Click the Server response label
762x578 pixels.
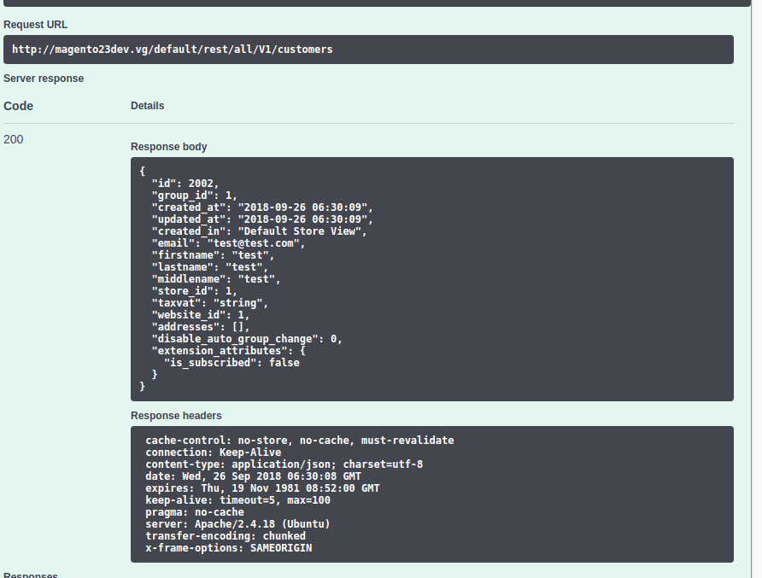(x=44, y=78)
